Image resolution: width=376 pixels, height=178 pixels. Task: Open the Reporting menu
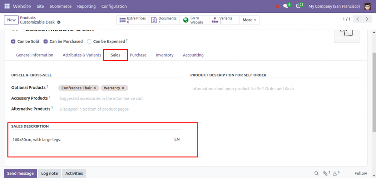pyautogui.click(x=86, y=6)
